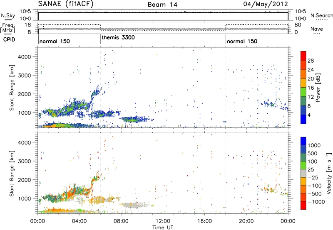
Task: Select the Time UT axis title
Action: 163,227
